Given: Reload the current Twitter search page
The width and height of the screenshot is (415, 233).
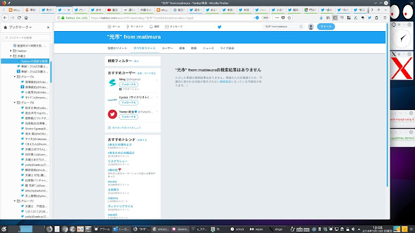Looking at the screenshot, I should click(x=19, y=17).
